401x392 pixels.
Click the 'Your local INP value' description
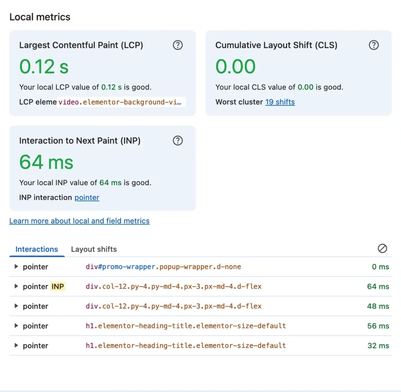coord(85,183)
